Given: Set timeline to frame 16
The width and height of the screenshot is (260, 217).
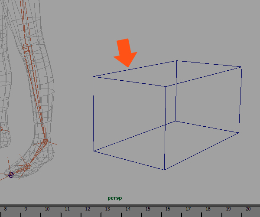Looking at the screenshot, I should tap(168, 209).
